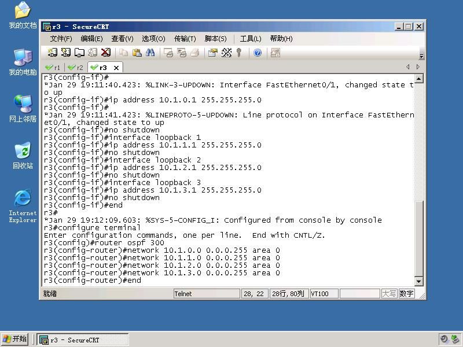463x347 pixels.
Task: Click Telnet status bar field
Action: (207, 294)
